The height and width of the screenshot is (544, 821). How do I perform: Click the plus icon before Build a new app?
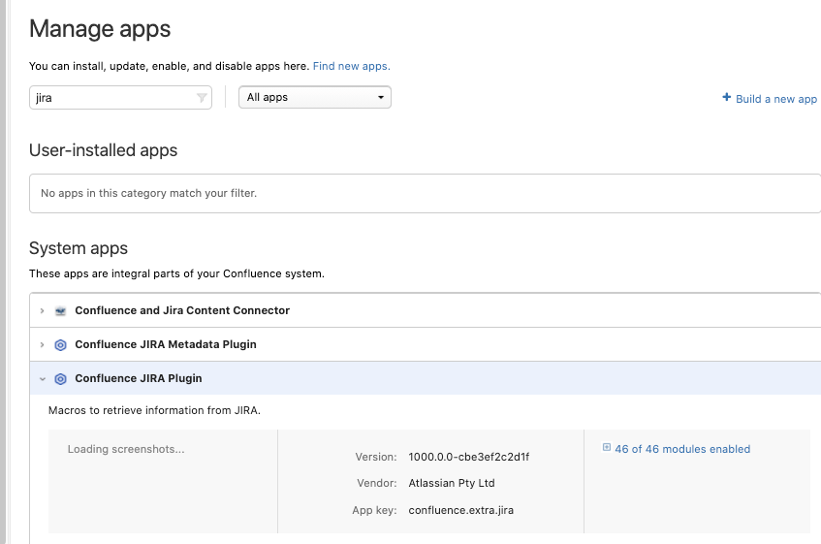click(x=726, y=98)
